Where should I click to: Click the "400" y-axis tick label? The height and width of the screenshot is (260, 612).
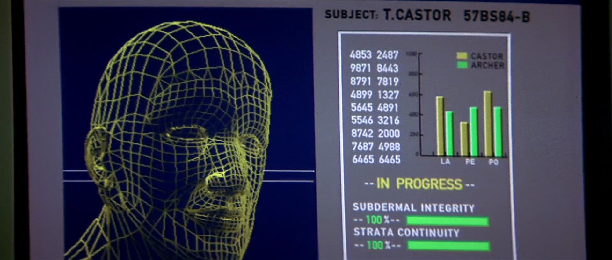point(413,114)
